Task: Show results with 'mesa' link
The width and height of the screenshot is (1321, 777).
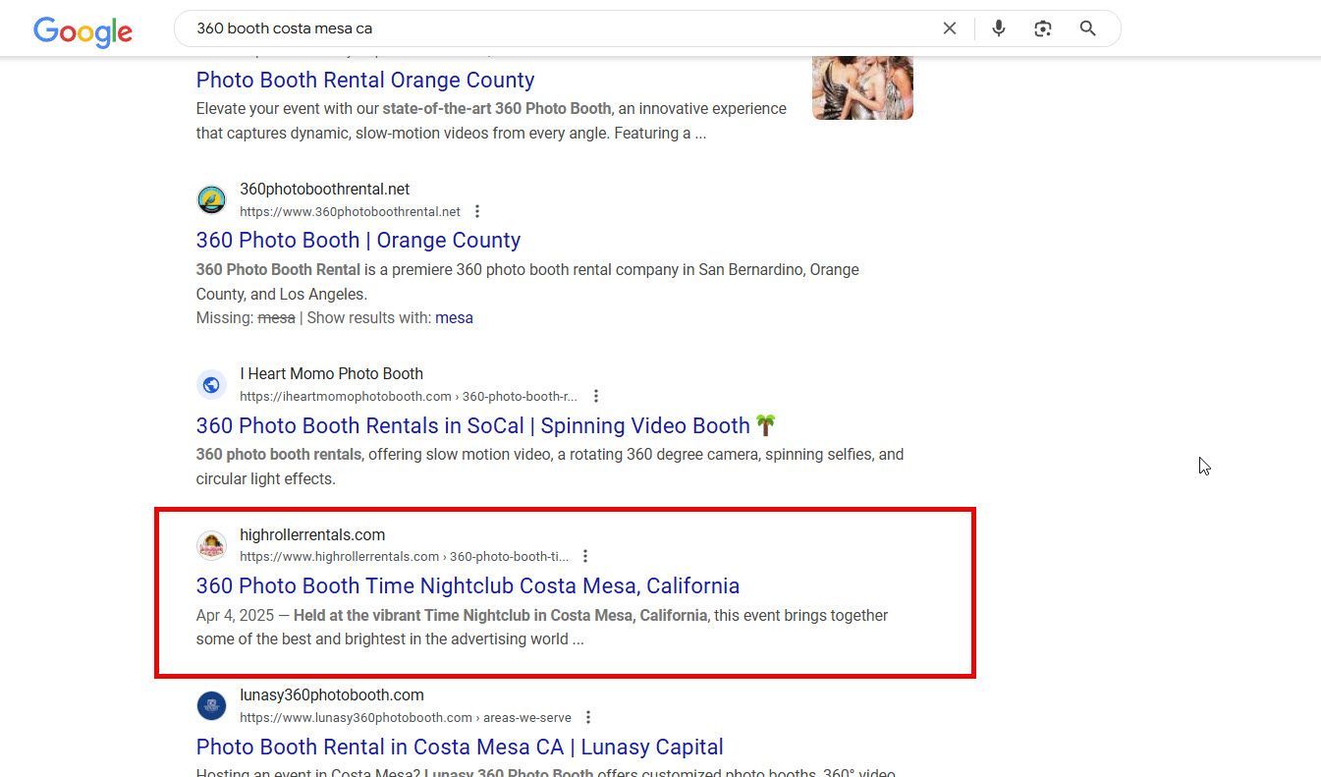Action: pos(454,318)
